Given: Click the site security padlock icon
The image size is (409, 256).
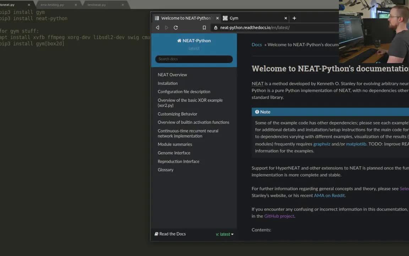Looking at the screenshot, I should tap(216, 27).
